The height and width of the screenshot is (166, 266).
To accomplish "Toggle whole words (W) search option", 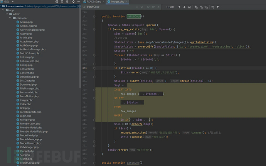I will 153,7.
